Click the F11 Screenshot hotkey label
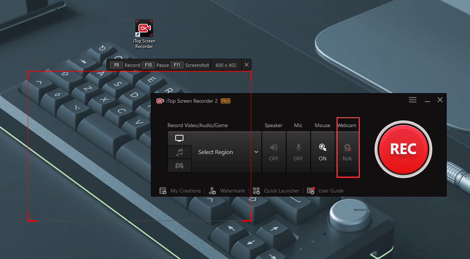Viewport: 470px width, 259px height. (190, 65)
